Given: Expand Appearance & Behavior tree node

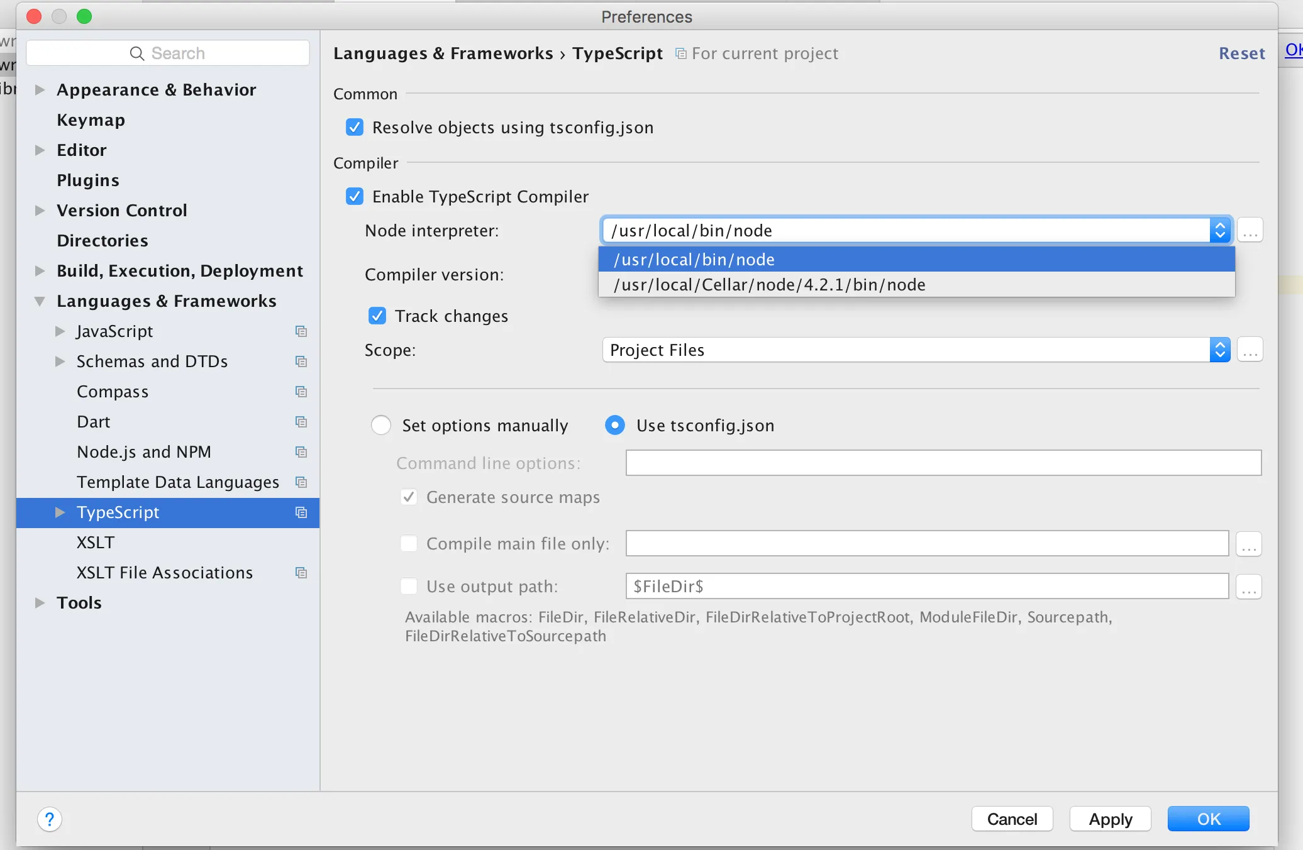Looking at the screenshot, I should 40,90.
